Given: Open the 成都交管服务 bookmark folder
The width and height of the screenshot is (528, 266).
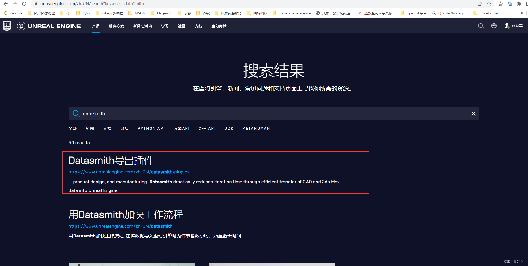Looking at the screenshot, I should click(228, 13).
